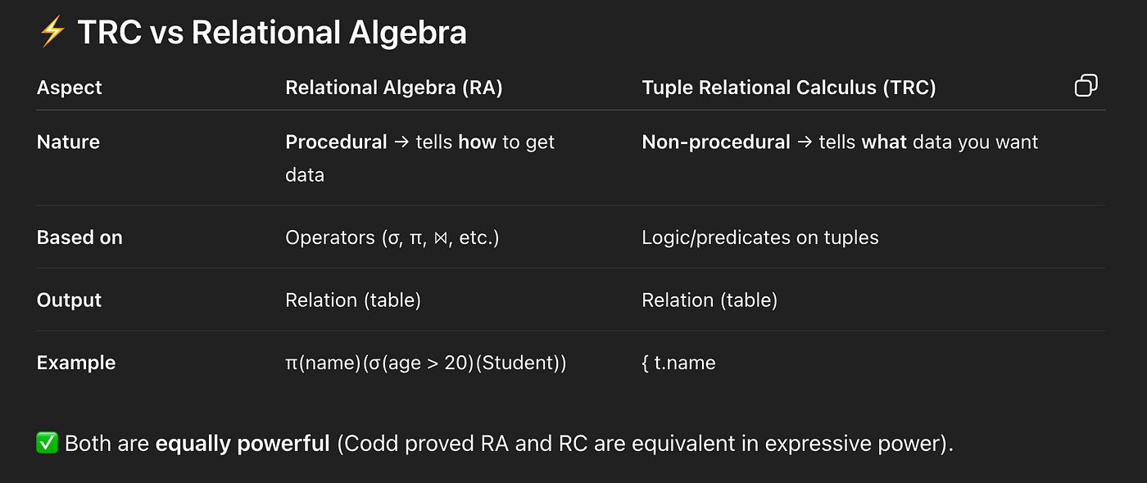The image size is (1147, 483).
Task: Select the 'TRC vs Relational Algebra' heading
Action: point(271,33)
